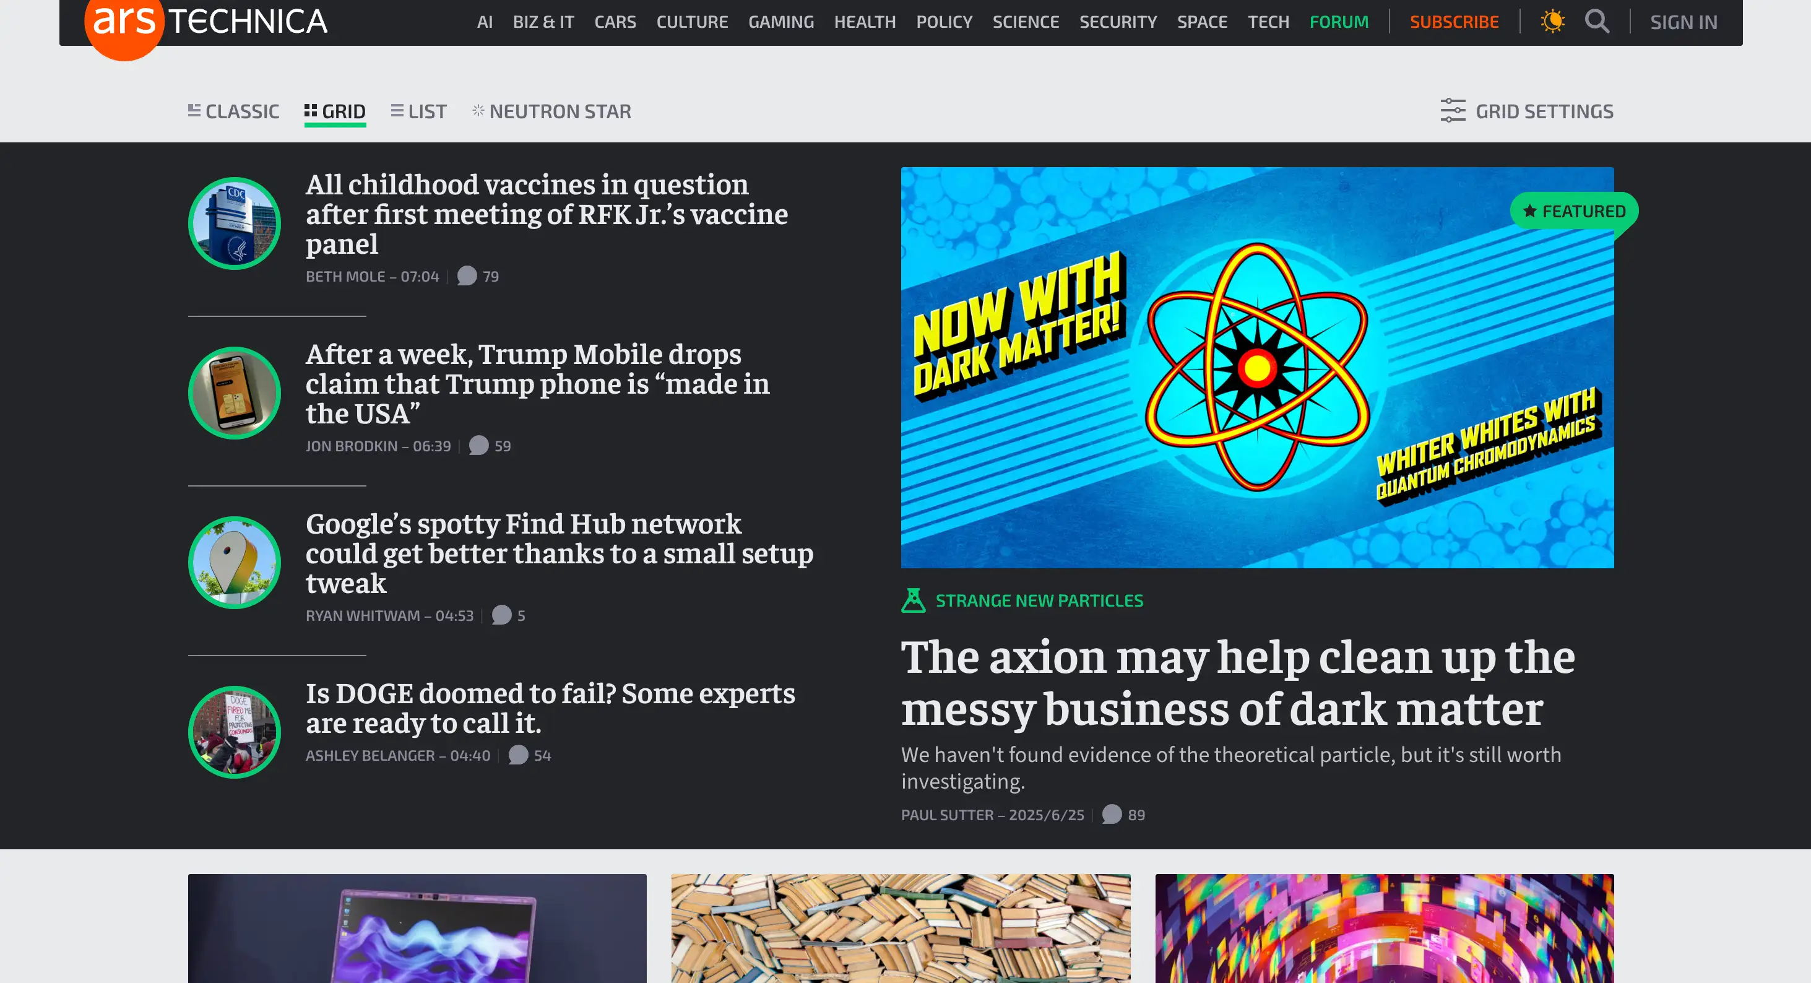Image resolution: width=1811 pixels, height=983 pixels.
Task: Go to the Cars section
Action: point(615,22)
